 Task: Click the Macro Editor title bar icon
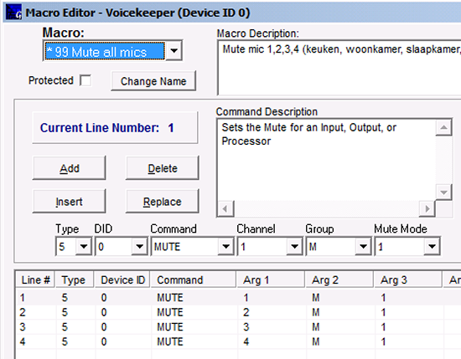click(13, 12)
